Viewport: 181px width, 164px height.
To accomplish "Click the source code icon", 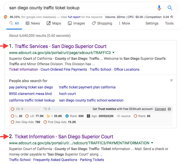I will pos(119,116).
